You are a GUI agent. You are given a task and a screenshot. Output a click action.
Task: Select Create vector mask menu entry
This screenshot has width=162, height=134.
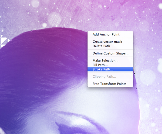pyautogui.click(x=107, y=42)
